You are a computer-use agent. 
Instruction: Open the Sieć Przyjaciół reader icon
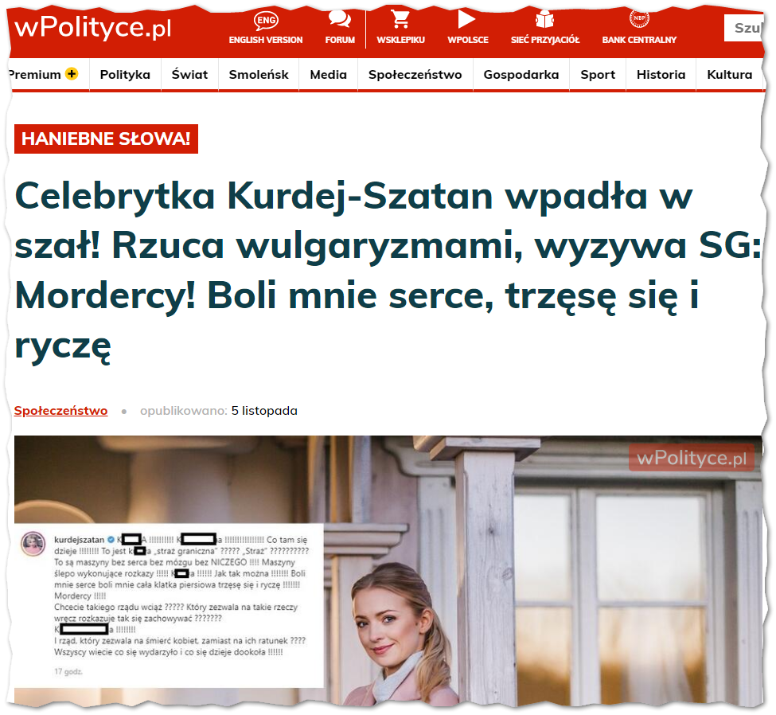tap(544, 19)
